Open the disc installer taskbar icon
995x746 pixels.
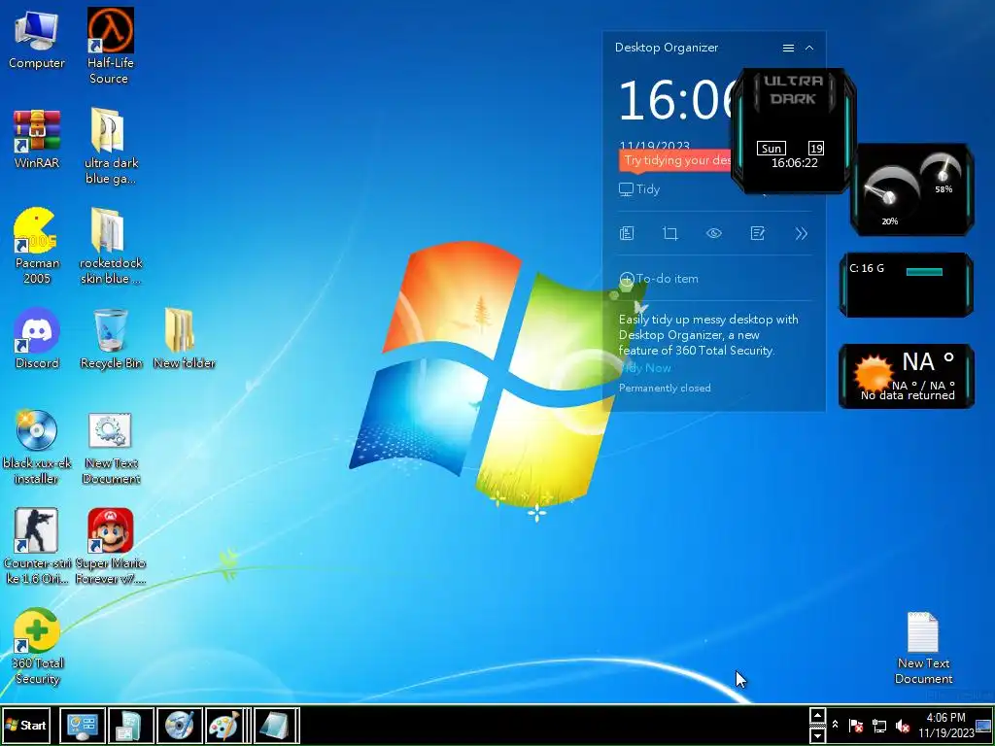(x=180, y=725)
